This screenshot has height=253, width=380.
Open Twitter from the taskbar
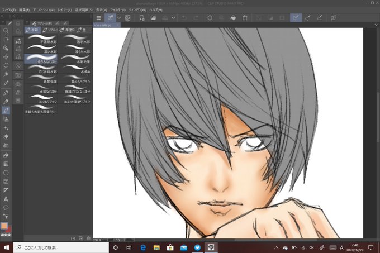pyautogui.click(x=197, y=247)
